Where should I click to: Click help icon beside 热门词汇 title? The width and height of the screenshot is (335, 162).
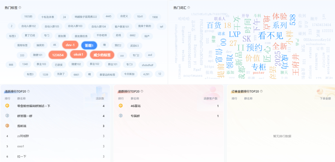click(x=189, y=7)
